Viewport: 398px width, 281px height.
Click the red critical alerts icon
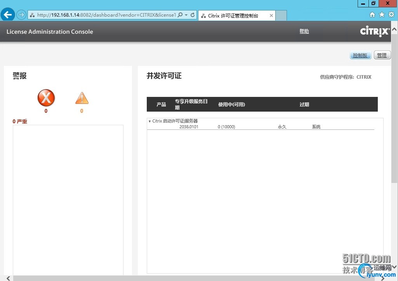[46, 98]
